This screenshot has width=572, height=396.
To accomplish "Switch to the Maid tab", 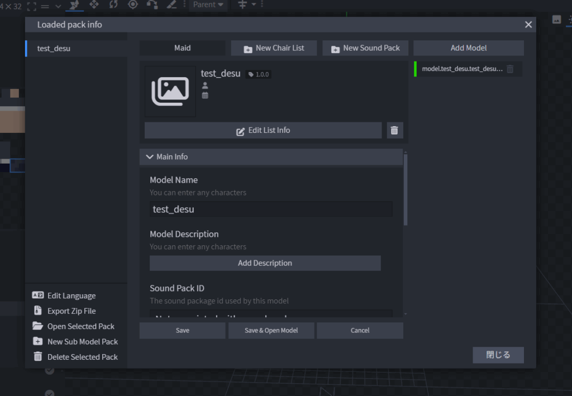I will pos(182,48).
